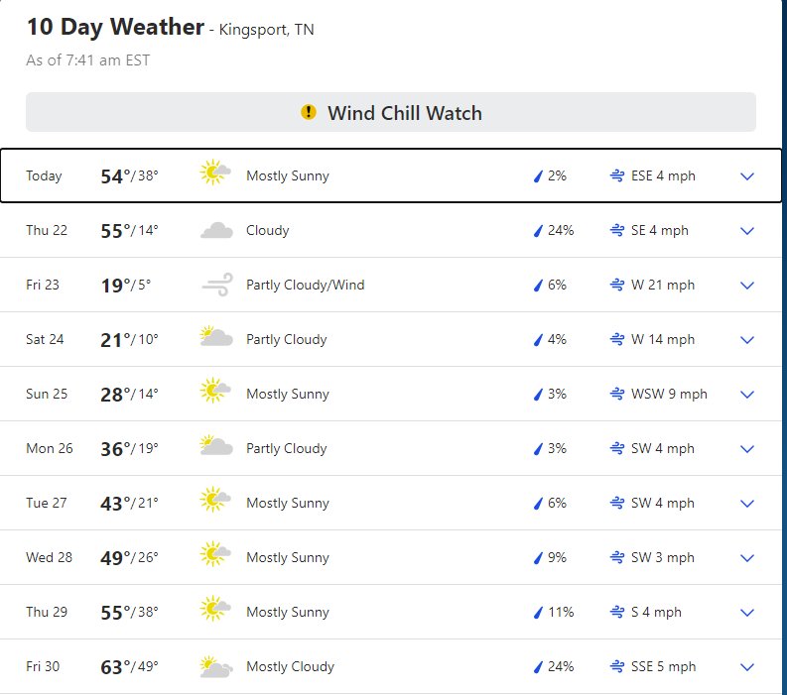Viewport: 787px width, 695px height.
Task: Click the raindrop icon next to 24% on Thu 22
Action: (538, 231)
